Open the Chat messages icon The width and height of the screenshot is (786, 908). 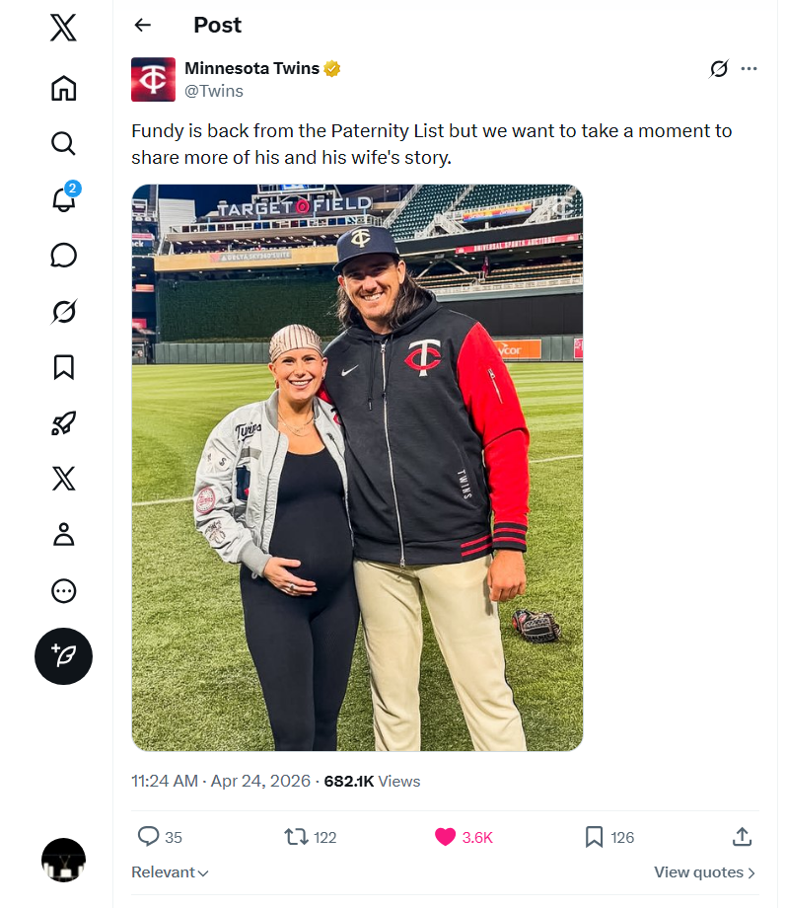pyautogui.click(x=63, y=256)
